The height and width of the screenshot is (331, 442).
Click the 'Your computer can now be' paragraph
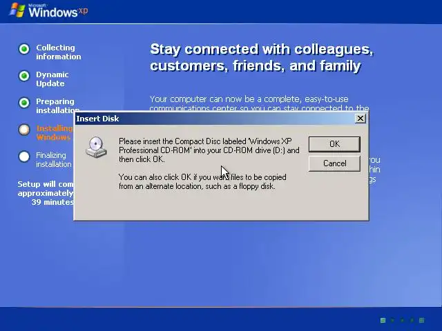coord(260,103)
